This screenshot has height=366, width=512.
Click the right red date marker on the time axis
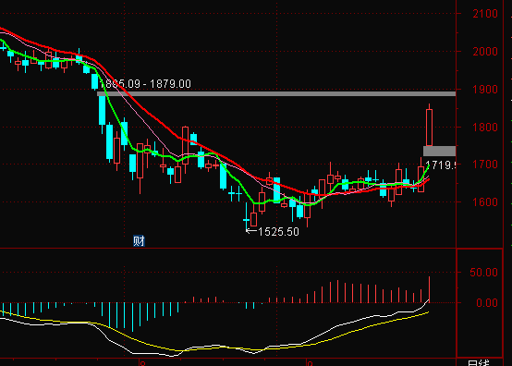(x=310, y=363)
